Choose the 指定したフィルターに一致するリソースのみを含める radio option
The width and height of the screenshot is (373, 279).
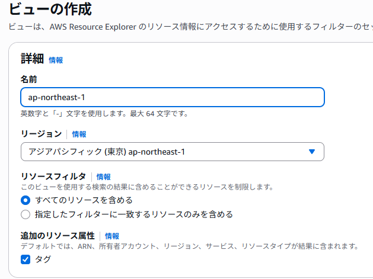[x=25, y=214]
